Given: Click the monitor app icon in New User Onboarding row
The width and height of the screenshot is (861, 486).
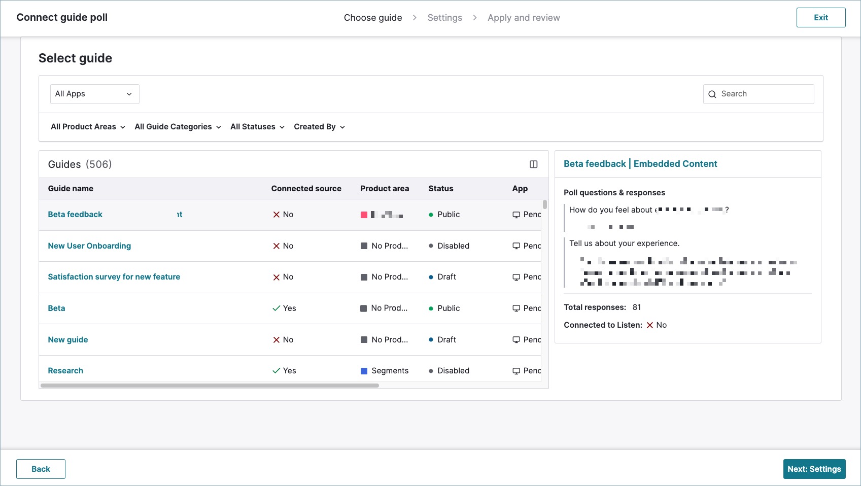Looking at the screenshot, I should pyautogui.click(x=516, y=246).
